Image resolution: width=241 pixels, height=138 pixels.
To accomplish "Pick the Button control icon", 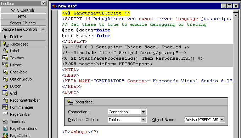I will 5,86.
